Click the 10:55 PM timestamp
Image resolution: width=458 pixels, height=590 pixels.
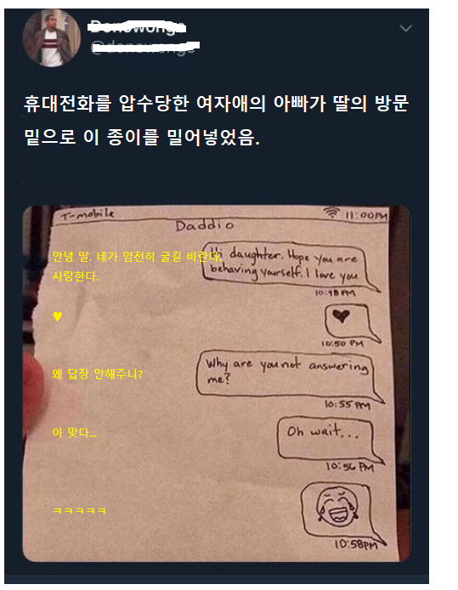click(348, 405)
